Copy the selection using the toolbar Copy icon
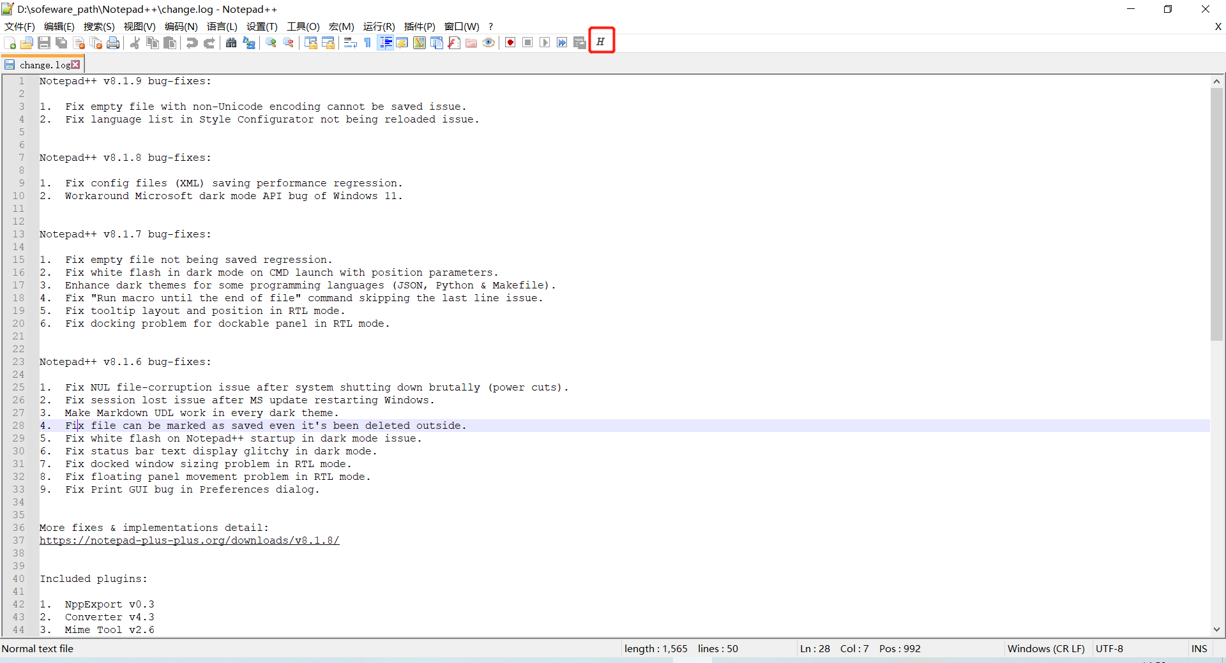Viewport: 1226px width, 663px height. (x=153, y=43)
